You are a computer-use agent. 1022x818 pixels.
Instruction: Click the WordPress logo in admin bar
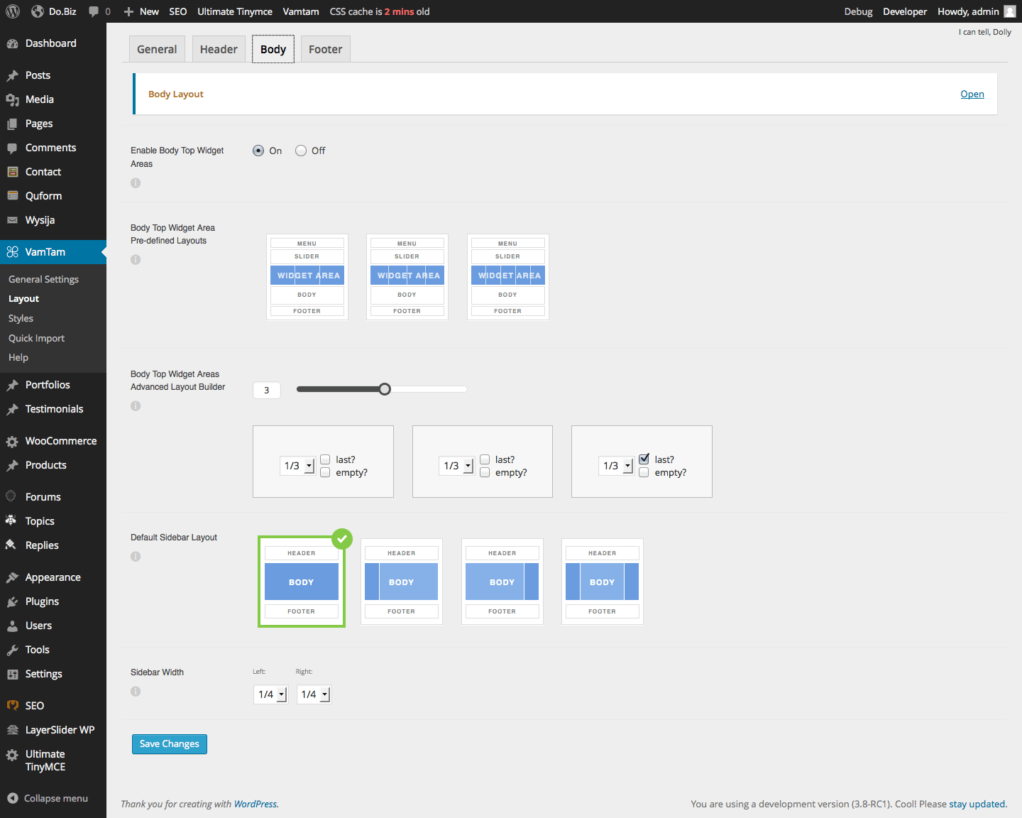click(x=13, y=11)
